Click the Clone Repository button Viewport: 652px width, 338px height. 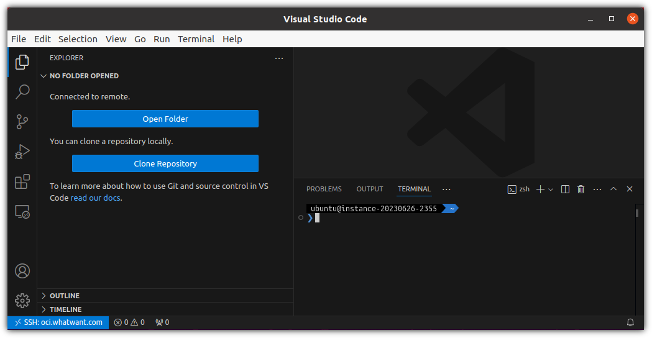click(165, 164)
